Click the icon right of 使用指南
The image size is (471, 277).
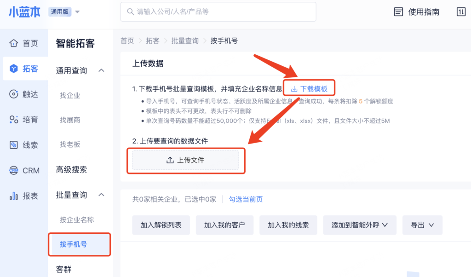coord(461,12)
